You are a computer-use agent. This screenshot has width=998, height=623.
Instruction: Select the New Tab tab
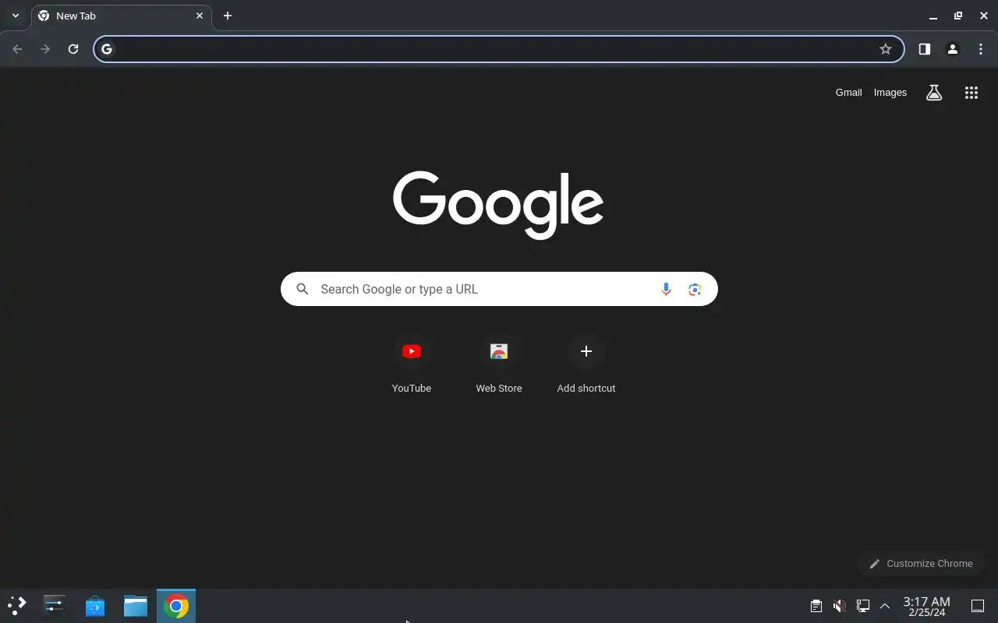[x=121, y=16]
